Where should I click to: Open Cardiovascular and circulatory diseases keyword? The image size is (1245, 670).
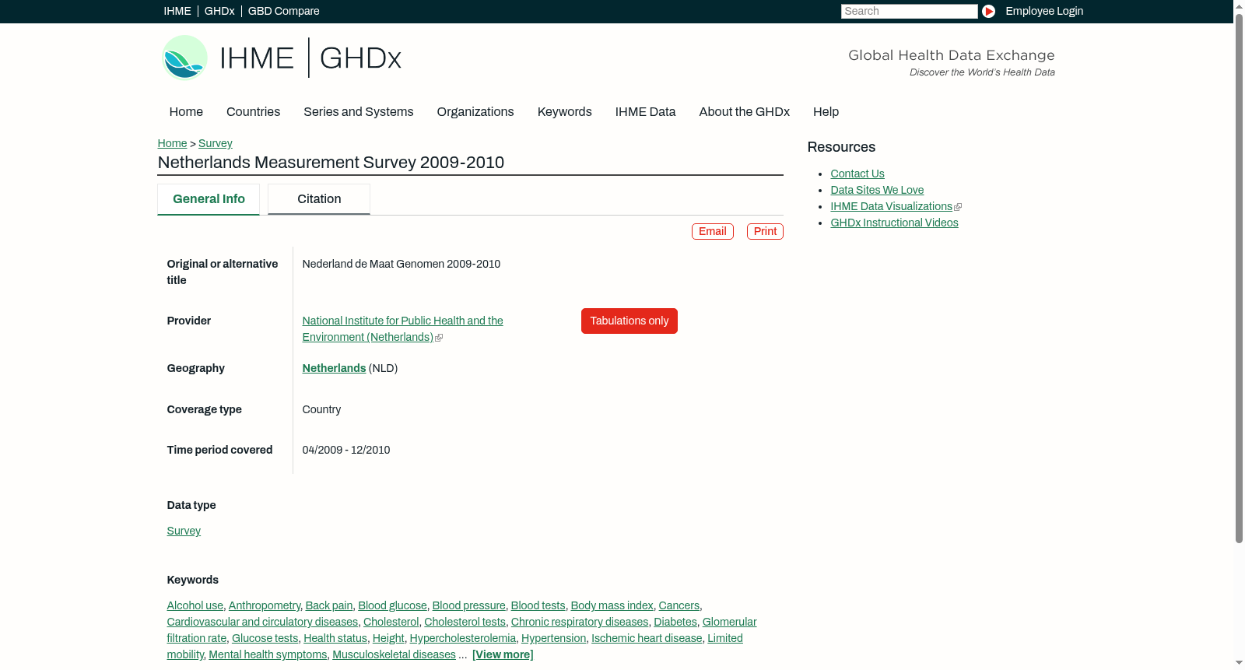[262, 622]
